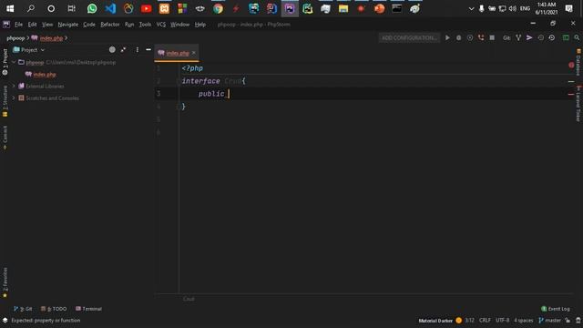Screen dimensions: 583x328
Task: Open Project panel options (three dots)
Action: pos(138,49)
